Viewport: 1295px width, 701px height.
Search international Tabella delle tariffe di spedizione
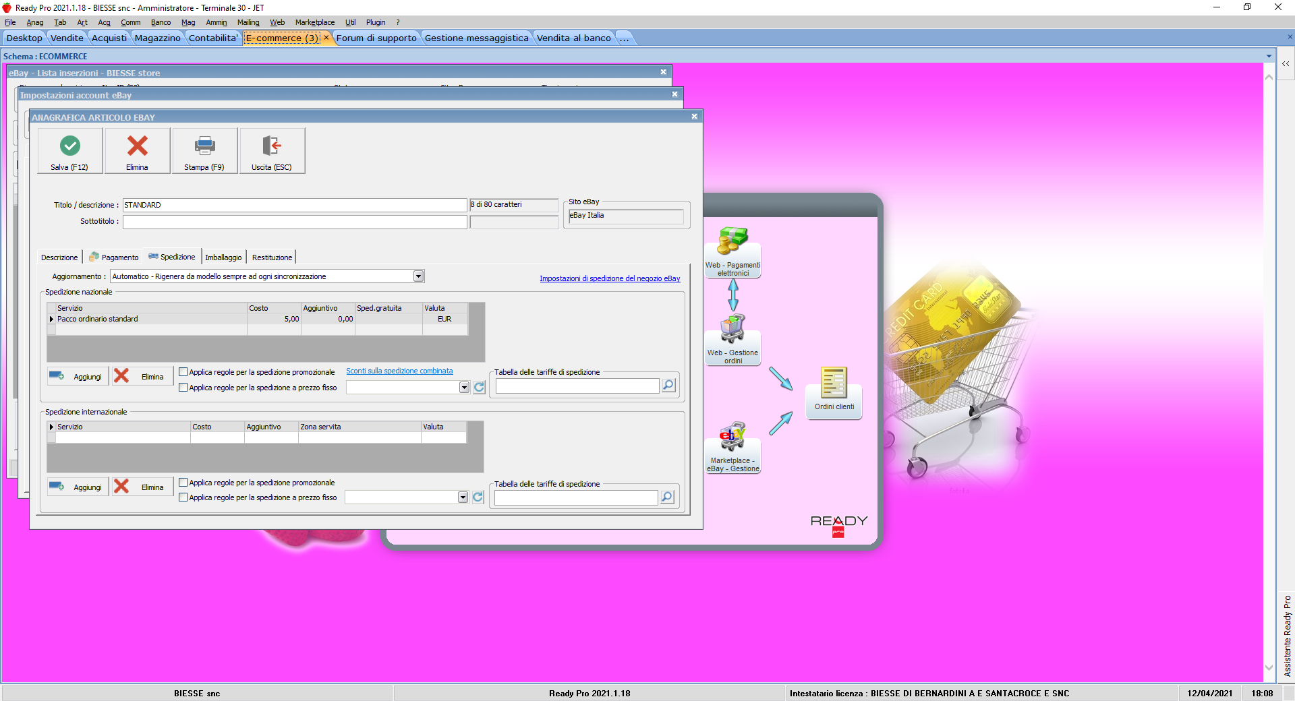(667, 497)
